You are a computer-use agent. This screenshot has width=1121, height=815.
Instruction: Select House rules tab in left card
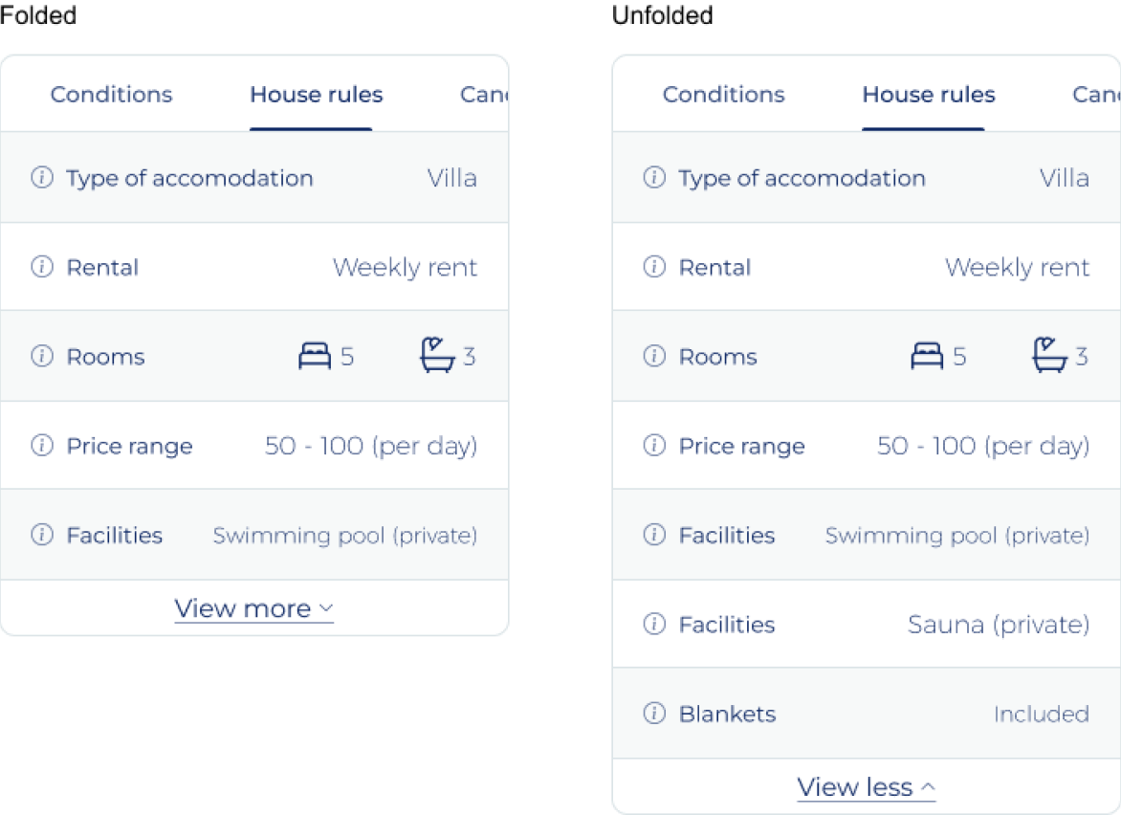(316, 95)
